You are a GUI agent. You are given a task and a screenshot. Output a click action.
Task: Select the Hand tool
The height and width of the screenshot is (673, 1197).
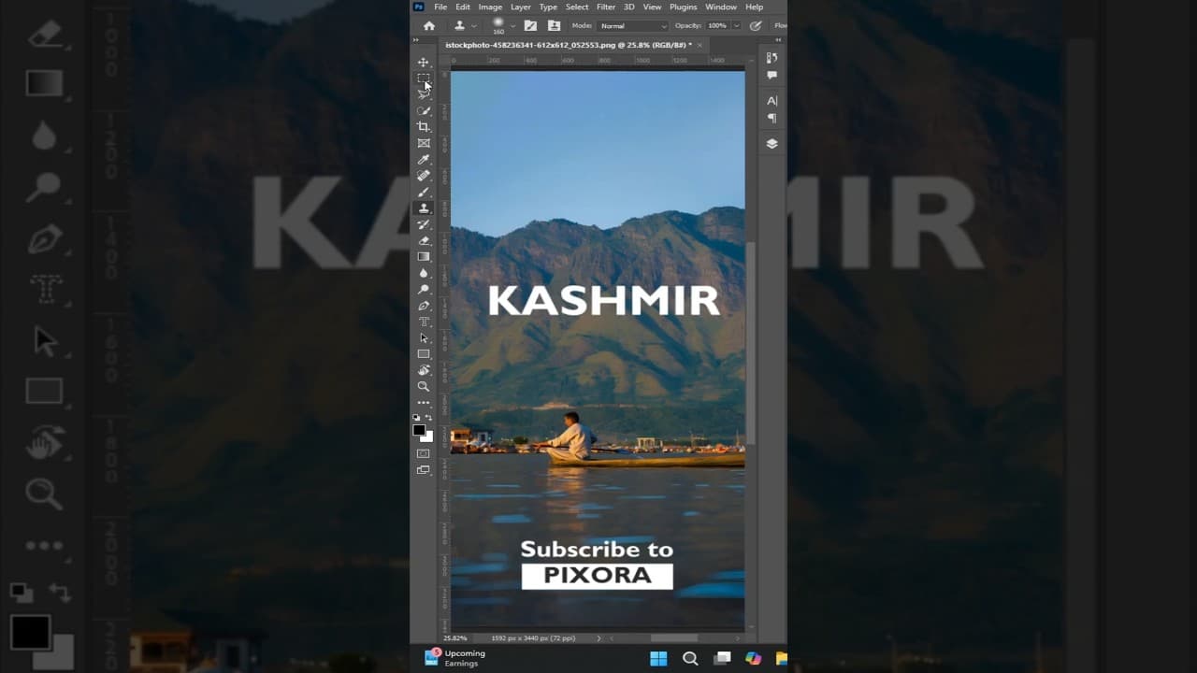(x=424, y=370)
